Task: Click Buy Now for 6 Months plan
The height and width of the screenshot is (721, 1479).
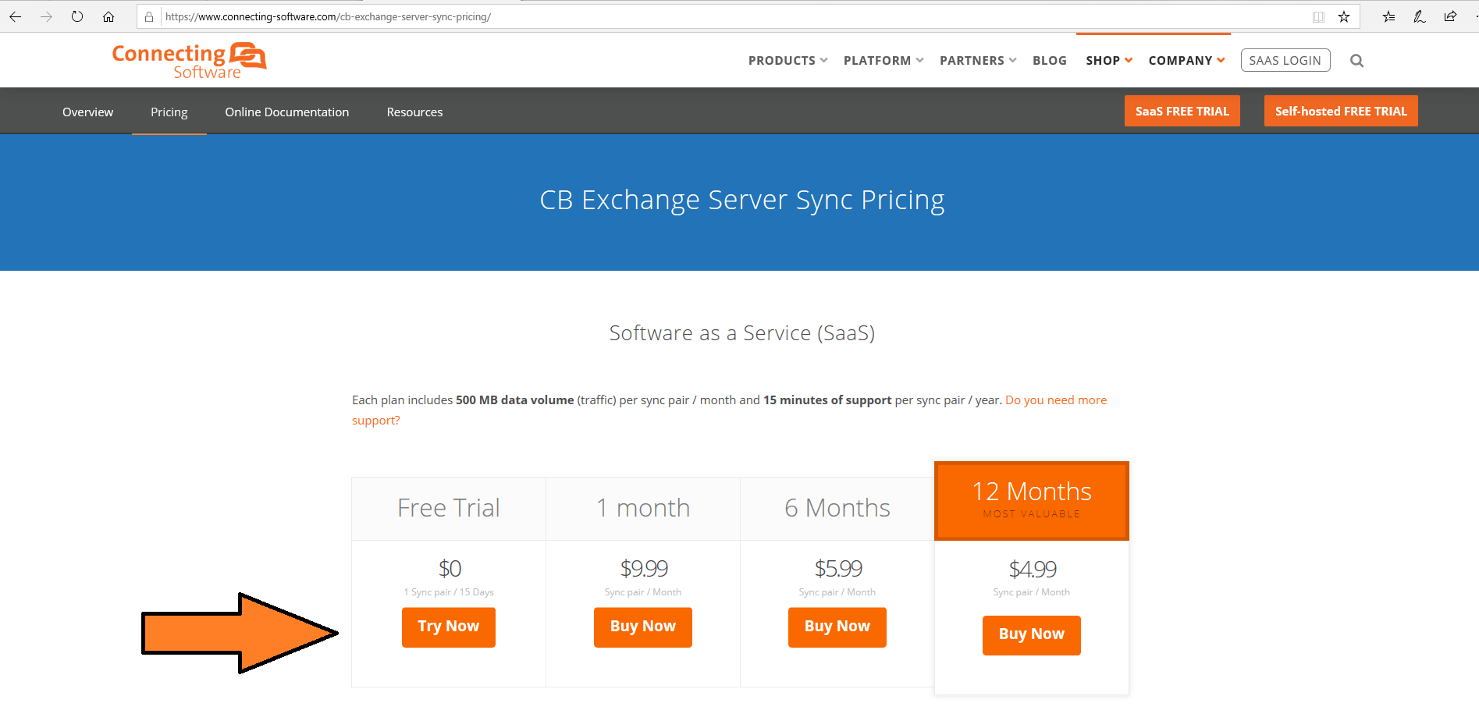Action: [x=837, y=627]
